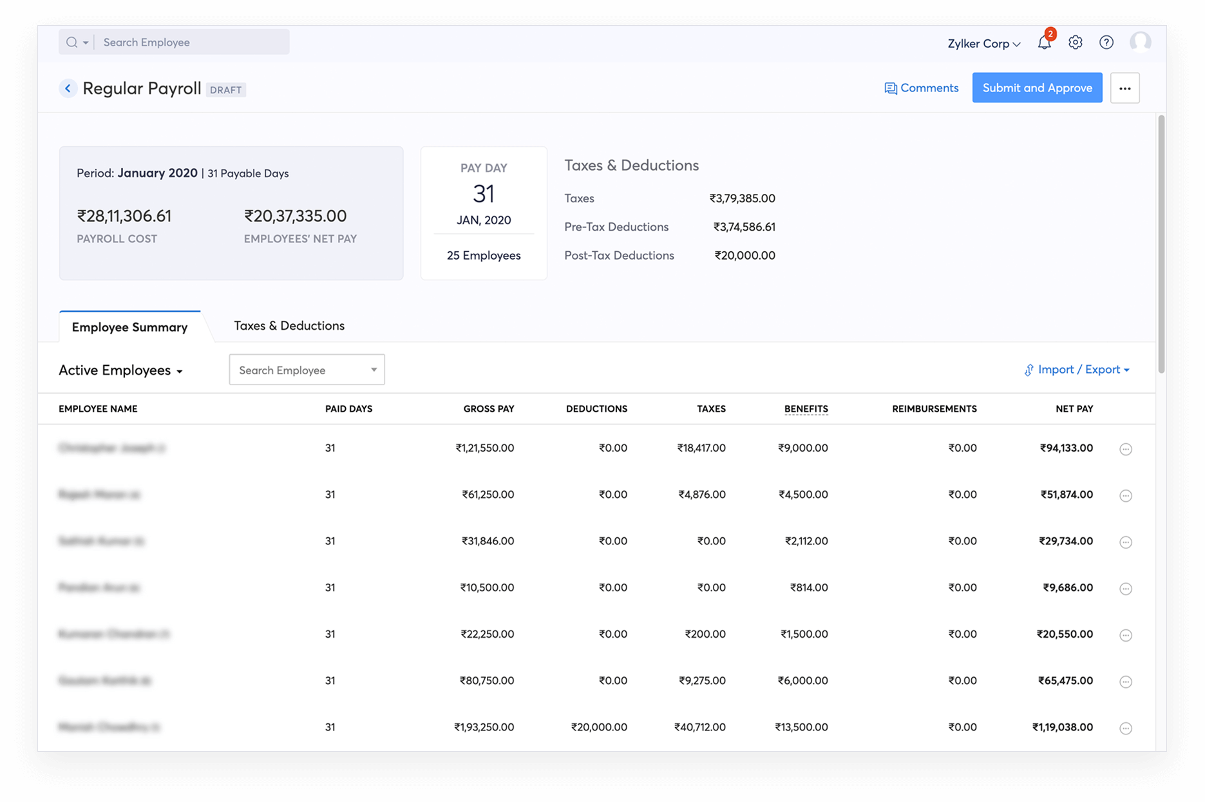The height and width of the screenshot is (802, 1205).
Task: Open more options via the ellipsis button
Action: (x=1125, y=88)
